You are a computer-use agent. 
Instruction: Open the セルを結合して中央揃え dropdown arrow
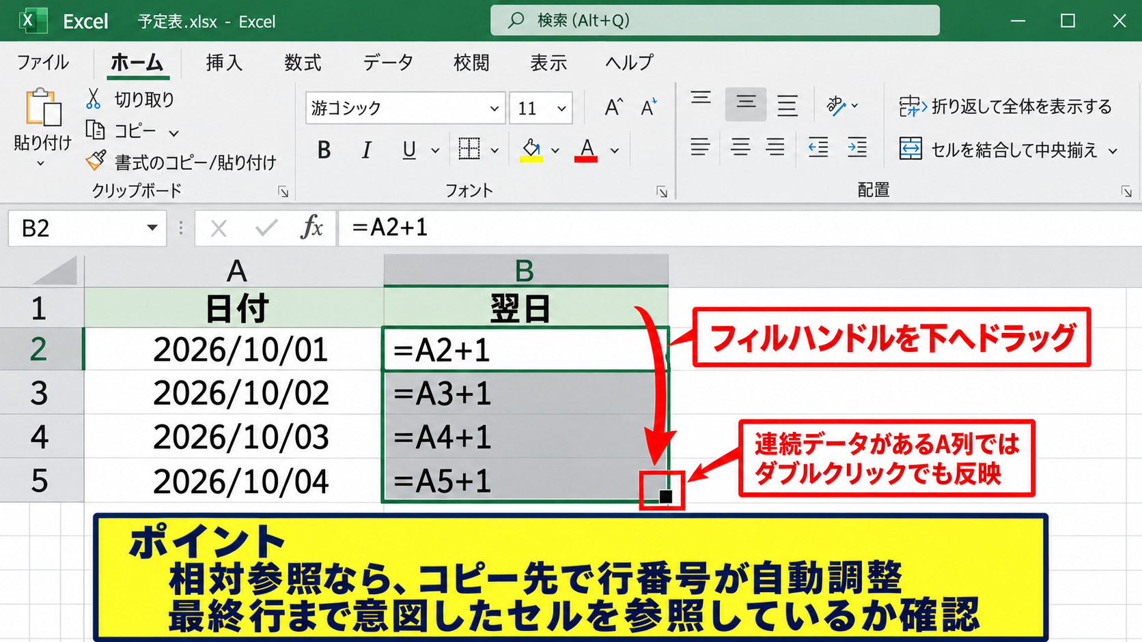(1113, 150)
